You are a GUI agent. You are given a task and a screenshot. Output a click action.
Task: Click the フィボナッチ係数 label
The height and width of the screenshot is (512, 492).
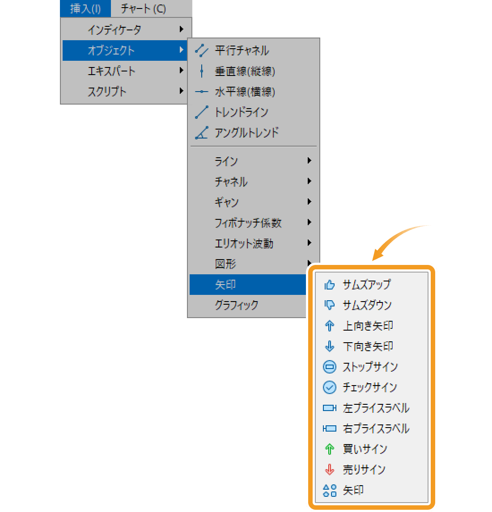[x=248, y=223]
